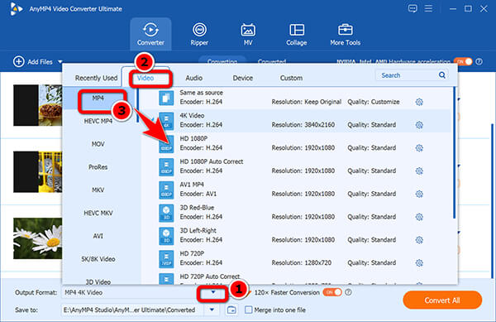Screen dimensions: 496x322
Task: Open the Ripper module
Action: point(199,34)
